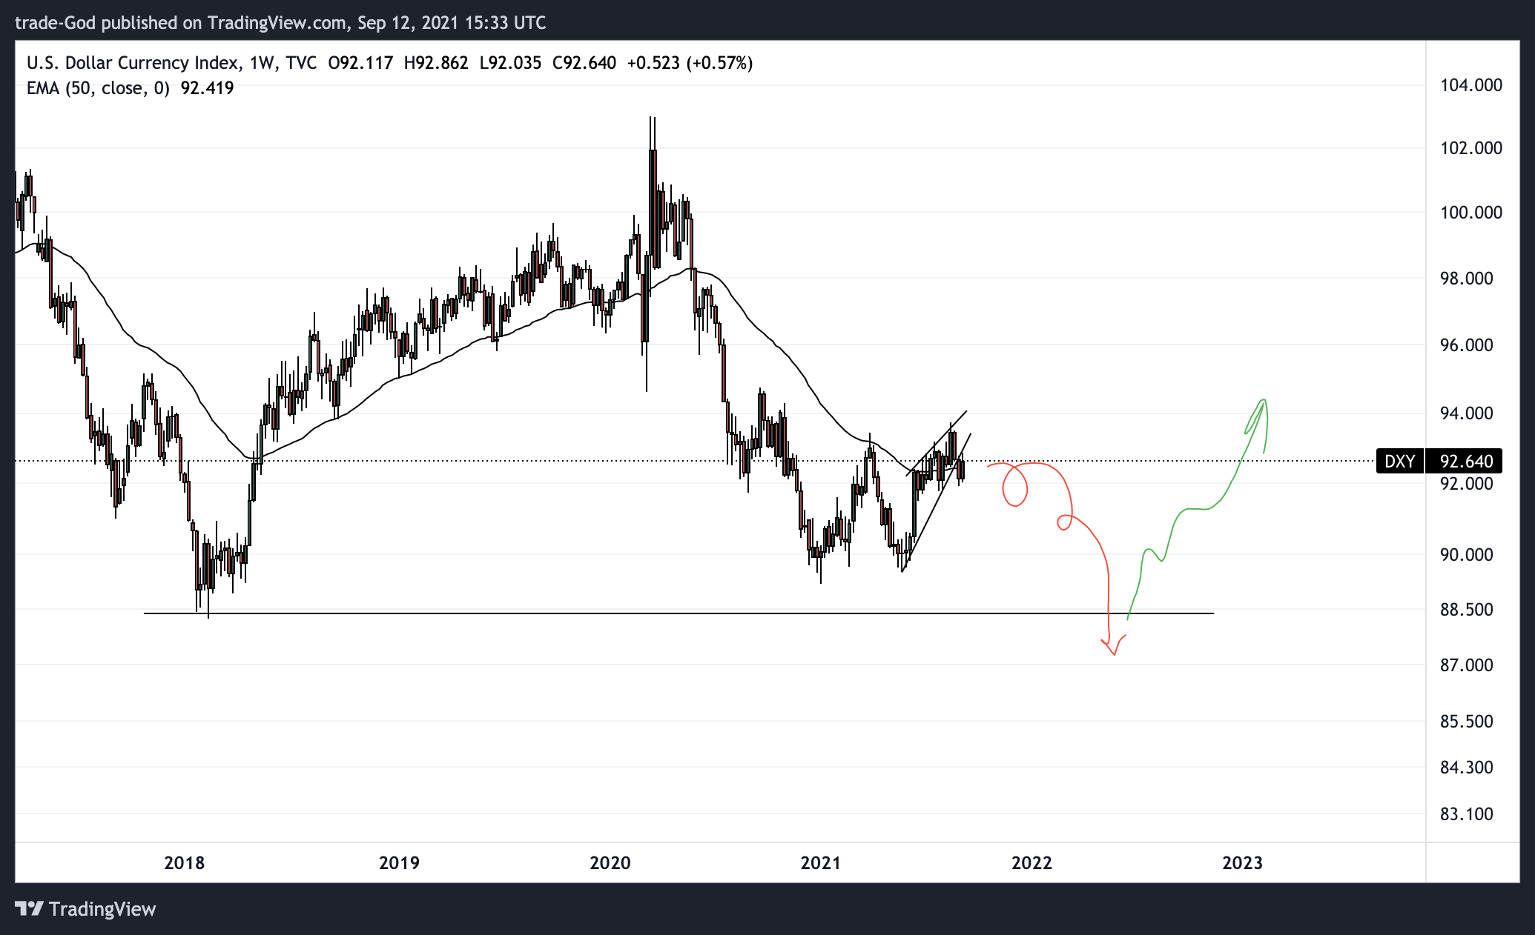The height and width of the screenshot is (935, 1535).
Task: Click the 88.500 price axis label
Action: click(1466, 610)
